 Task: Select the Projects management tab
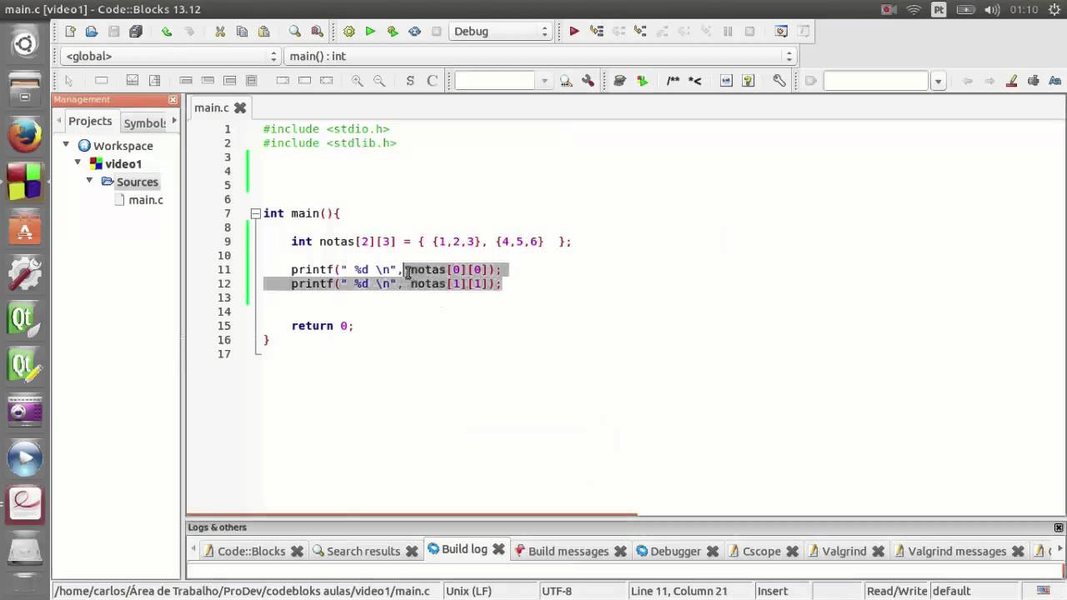[90, 122]
